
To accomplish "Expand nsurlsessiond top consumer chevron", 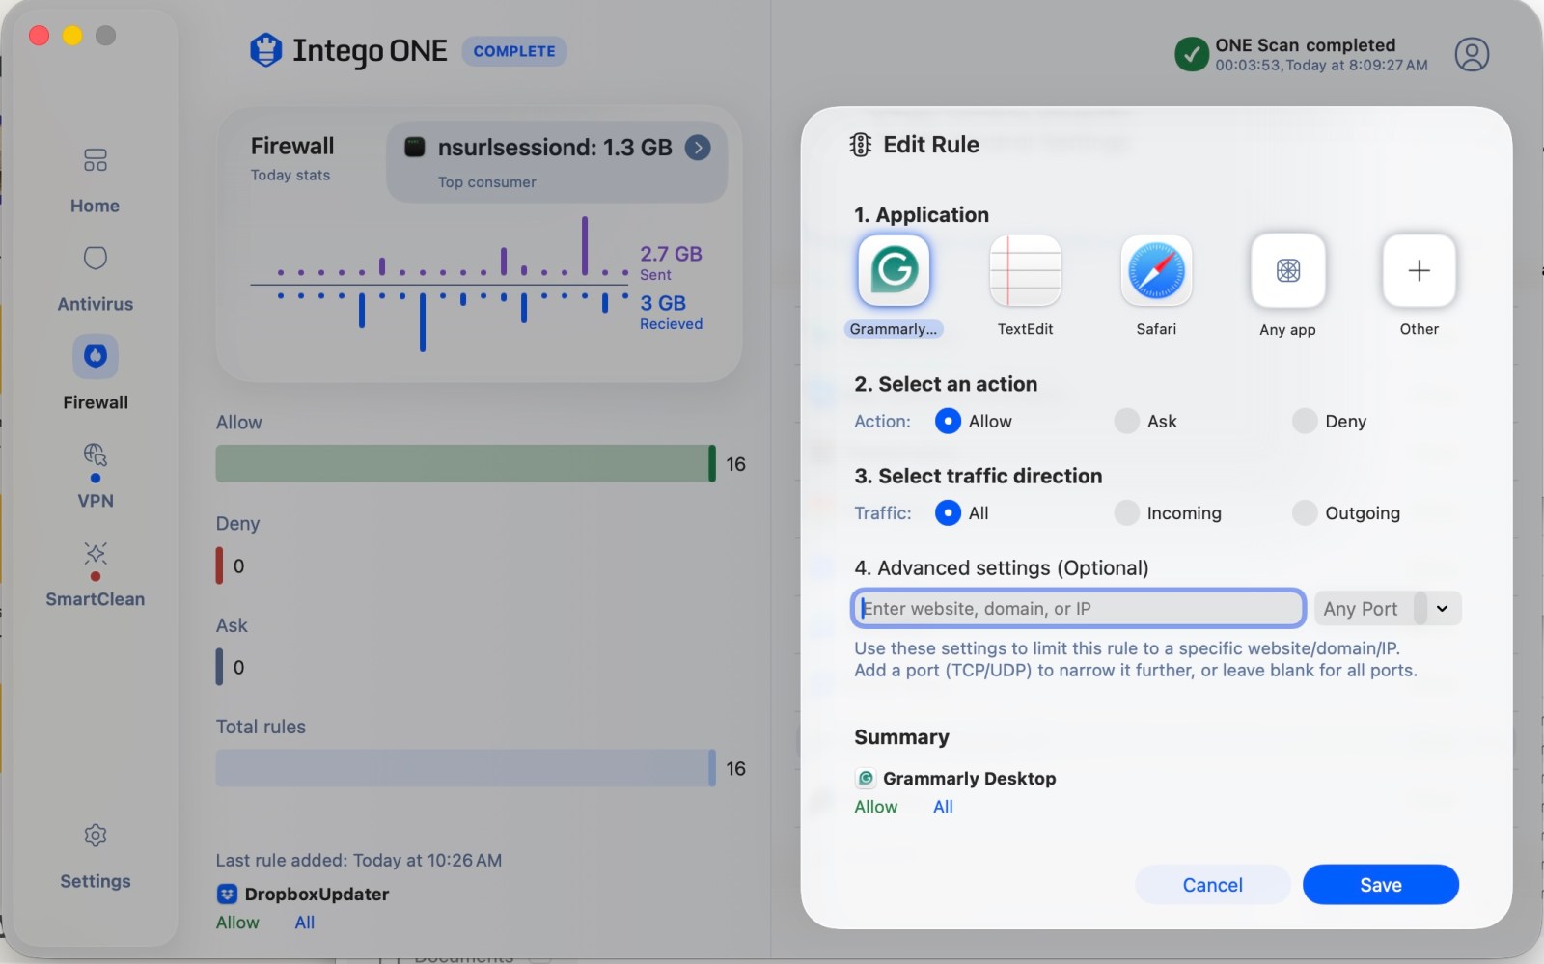I will click(x=698, y=148).
